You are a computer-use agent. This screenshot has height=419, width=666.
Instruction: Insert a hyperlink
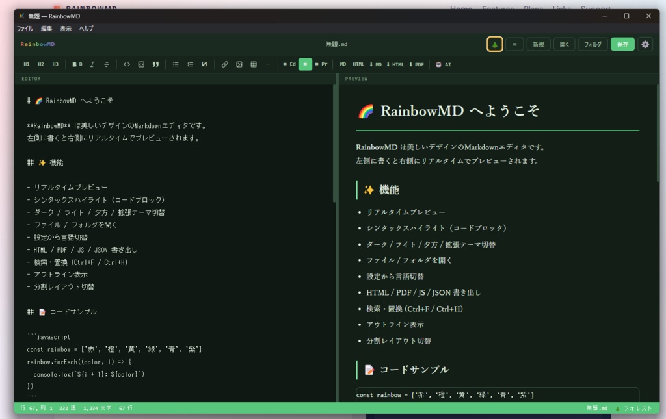point(224,64)
